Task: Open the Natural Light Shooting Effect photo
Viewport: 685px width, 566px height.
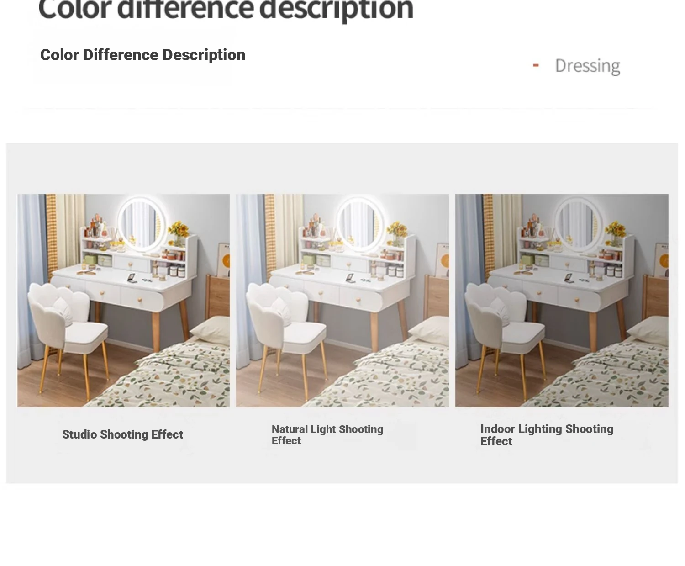Action: coord(342,300)
